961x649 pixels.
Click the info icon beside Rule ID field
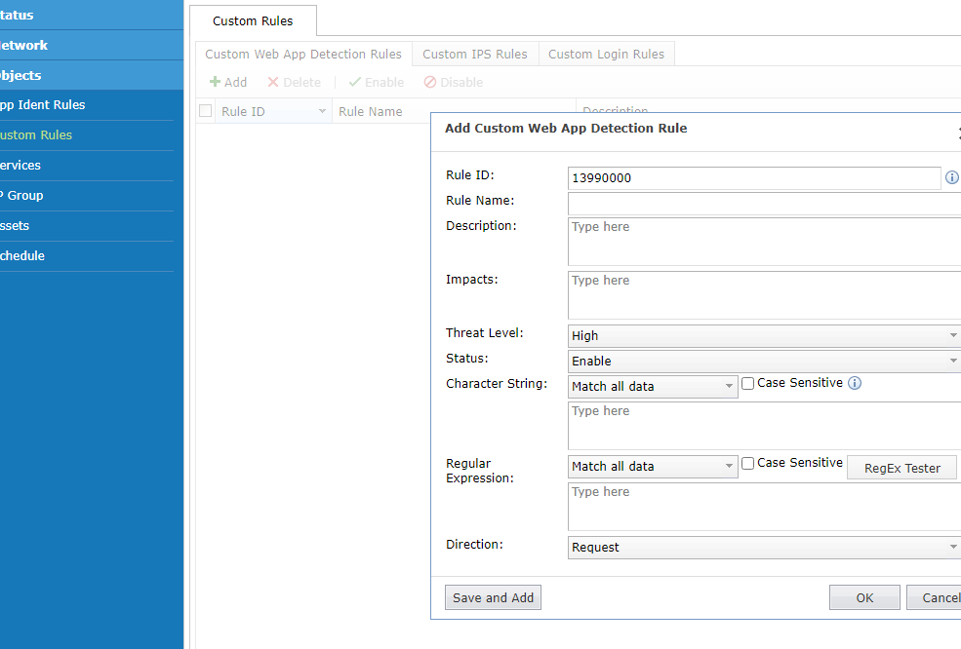pos(952,177)
